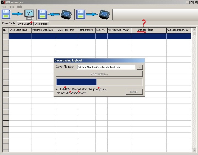The image size is (198, 155).
Task: Click the download progress bar
Action: pyautogui.click(x=99, y=82)
